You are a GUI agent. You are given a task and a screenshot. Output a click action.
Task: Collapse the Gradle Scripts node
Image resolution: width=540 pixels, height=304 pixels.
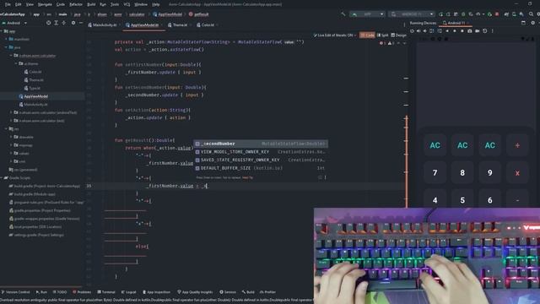[x=2, y=178]
